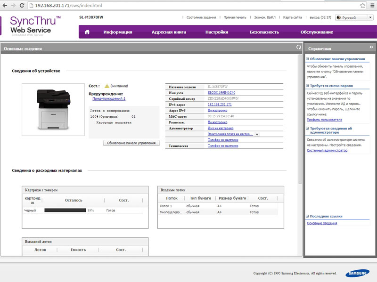
Task: Collapse the Справочная sidebar with double arrow
Action: tap(371, 47)
